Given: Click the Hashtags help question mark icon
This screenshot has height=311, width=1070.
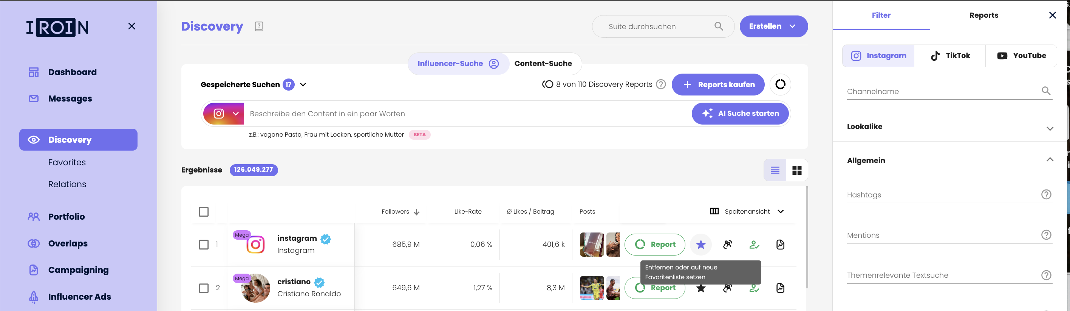Looking at the screenshot, I should tap(1045, 194).
